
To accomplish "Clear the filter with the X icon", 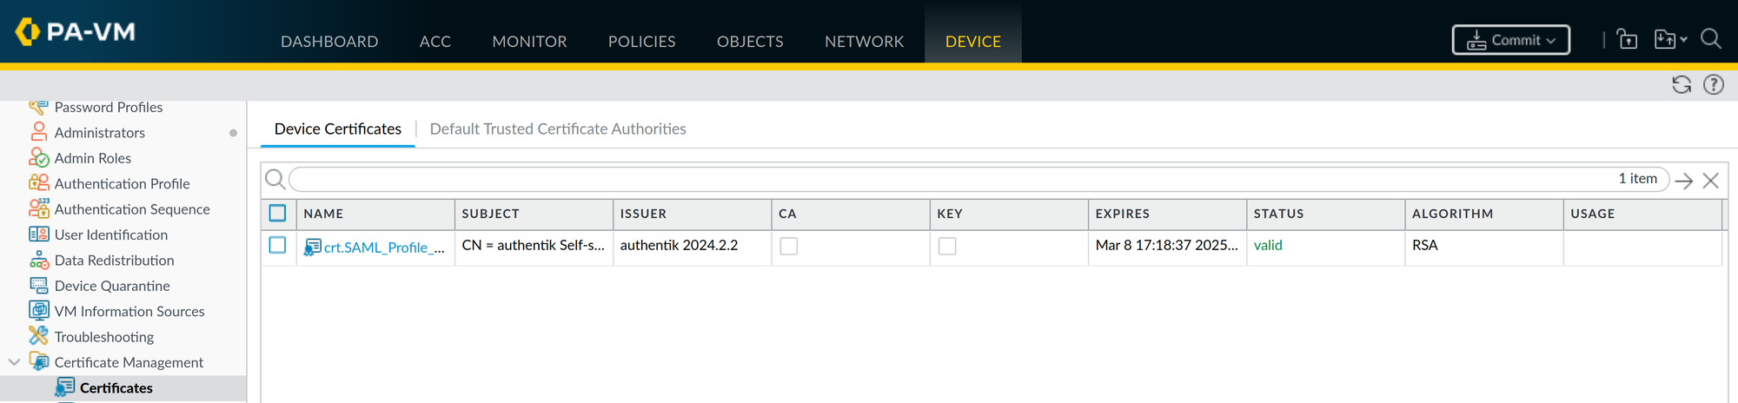I will [x=1711, y=181].
